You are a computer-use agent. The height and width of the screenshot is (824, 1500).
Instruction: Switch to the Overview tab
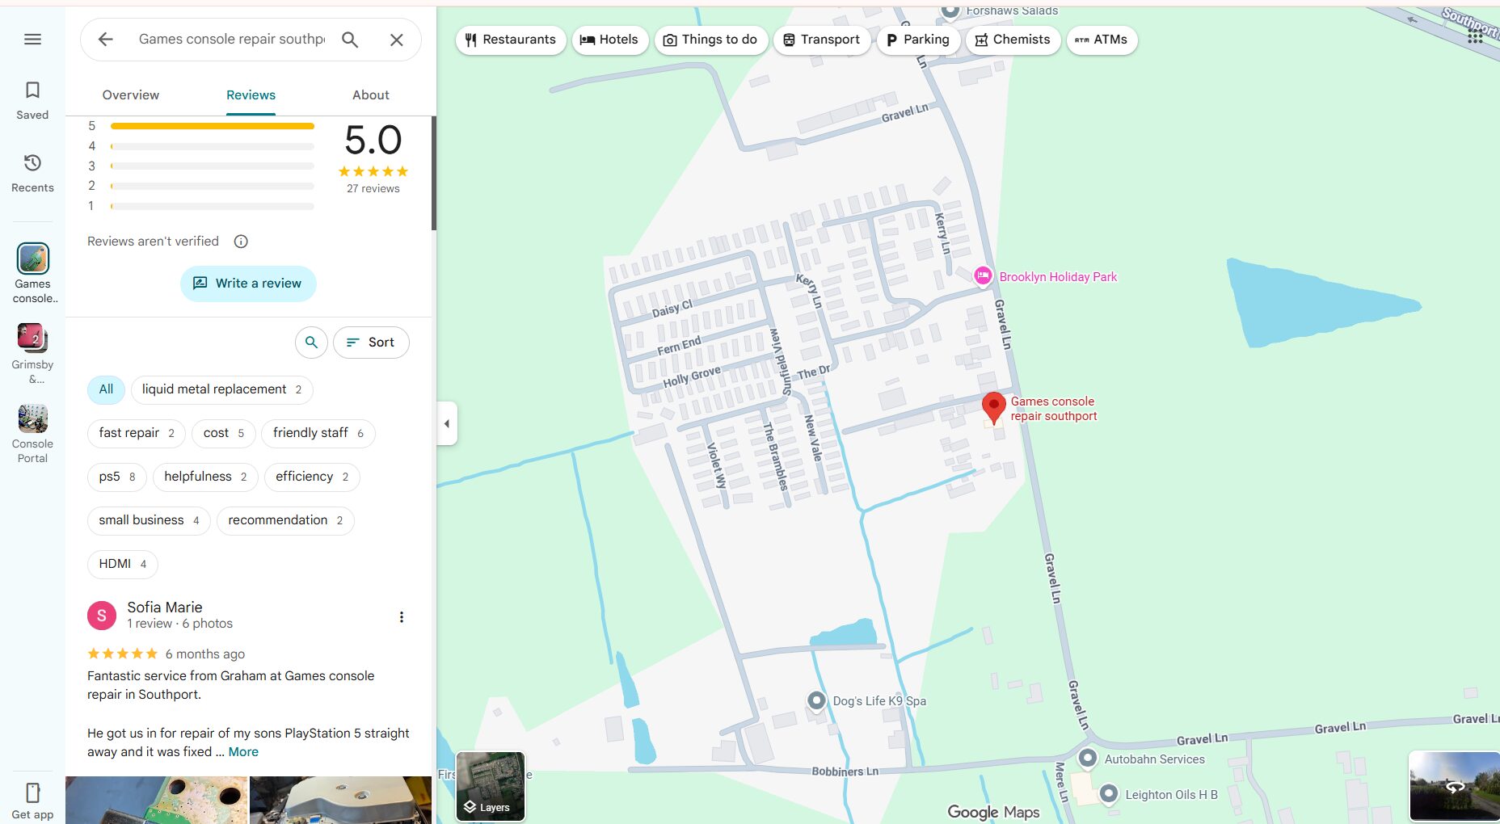click(x=130, y=95)
